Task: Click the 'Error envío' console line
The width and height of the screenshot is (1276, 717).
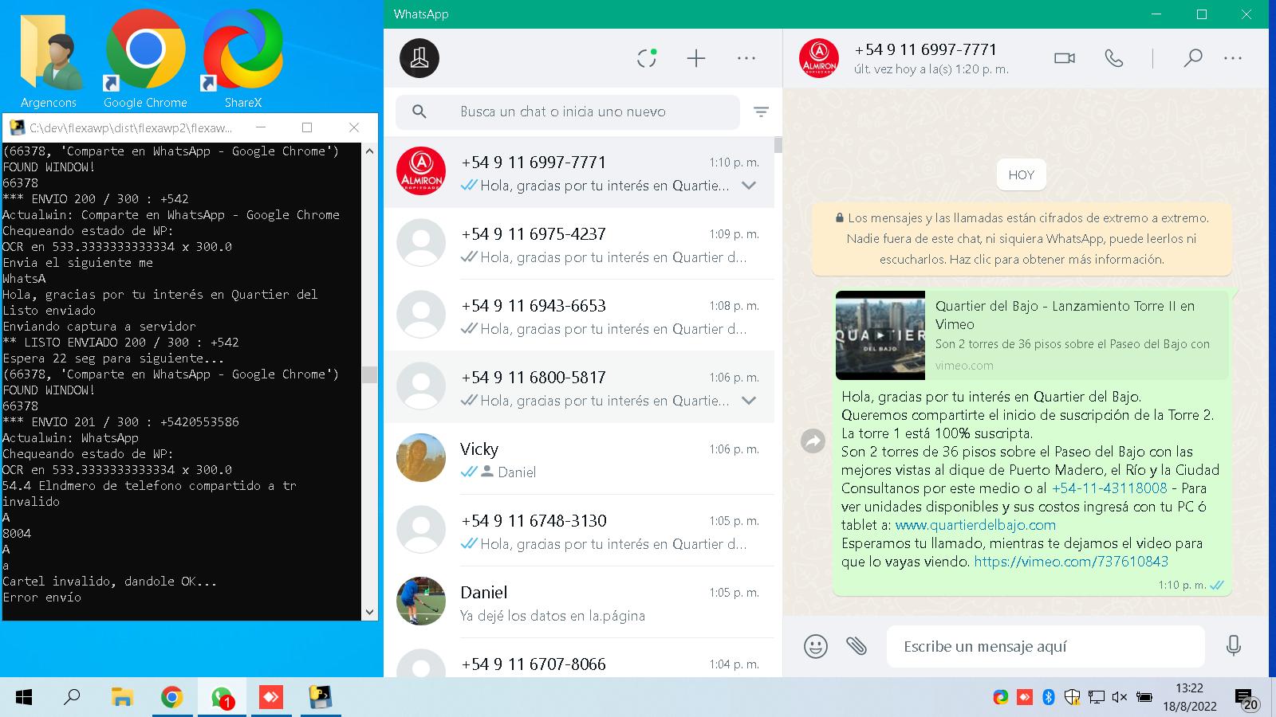Action: pyautogui.click(x=41, y=597)
